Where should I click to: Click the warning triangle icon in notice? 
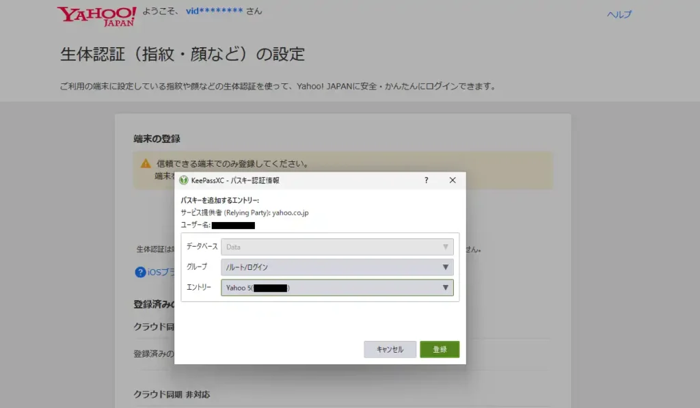146,164
